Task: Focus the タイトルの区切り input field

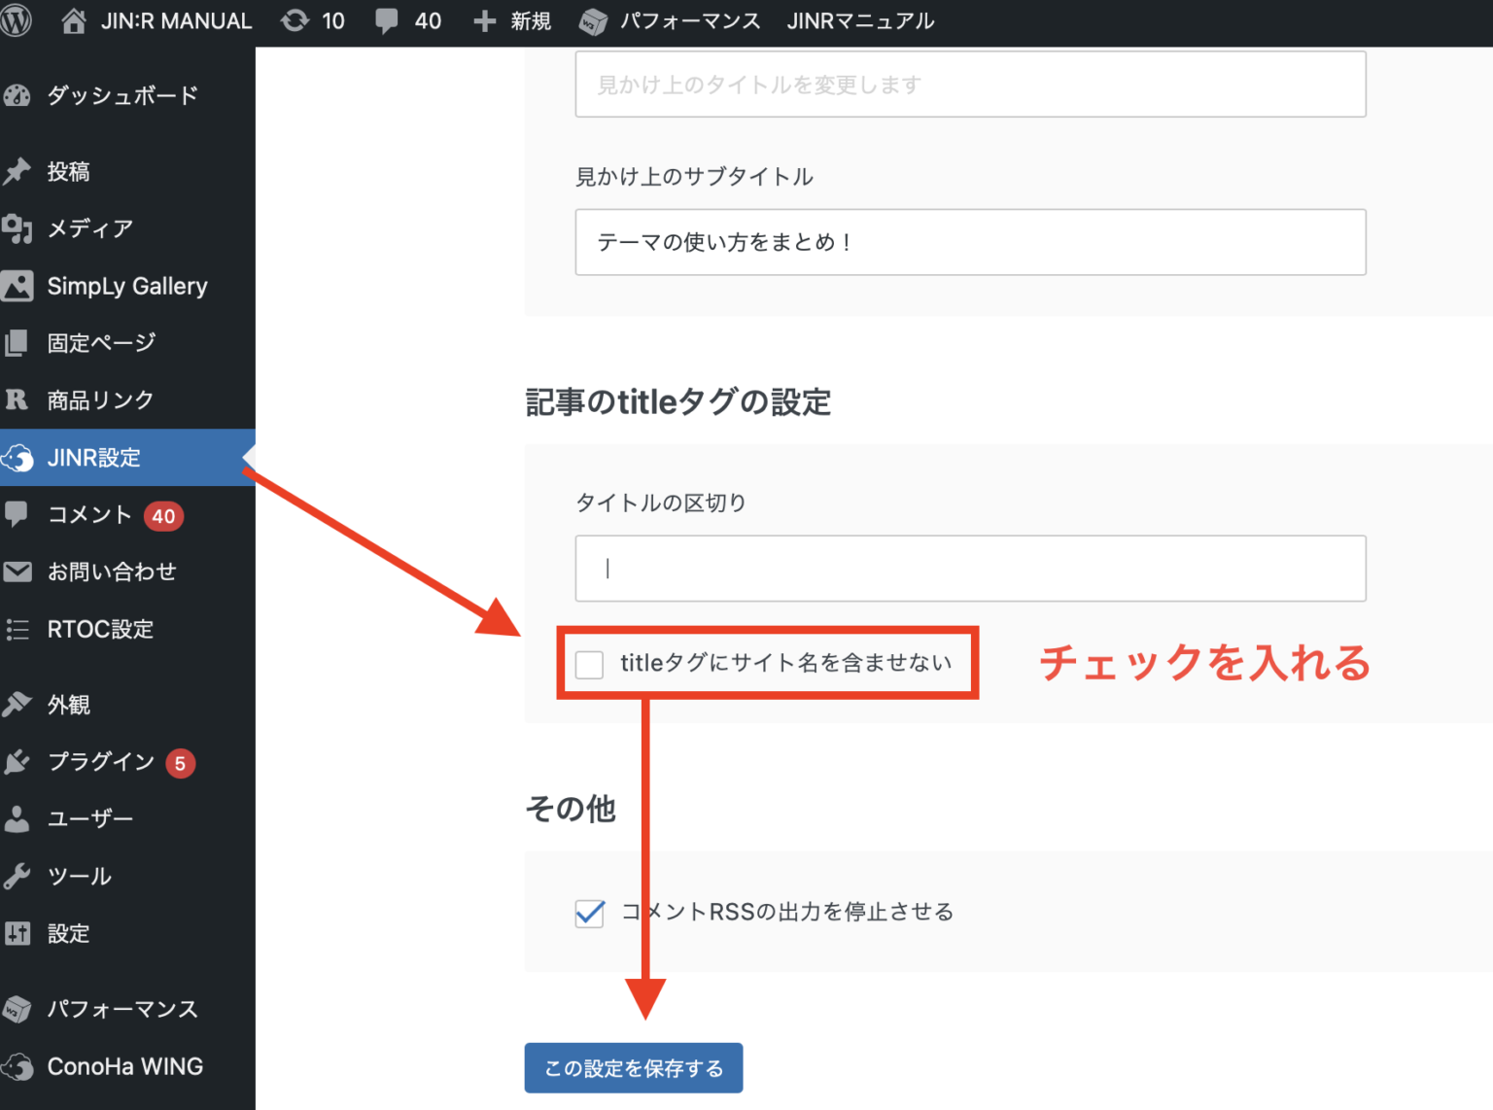Action: click(970, 569)
